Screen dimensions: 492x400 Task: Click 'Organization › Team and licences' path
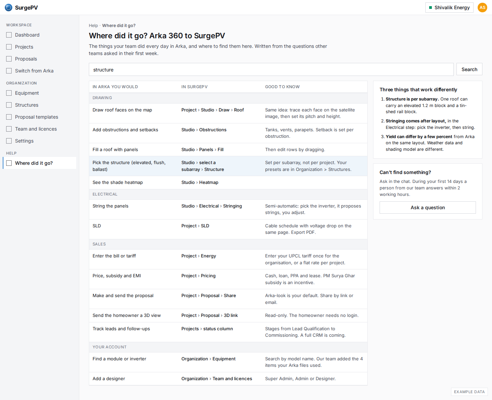click(x=217, y=379)
